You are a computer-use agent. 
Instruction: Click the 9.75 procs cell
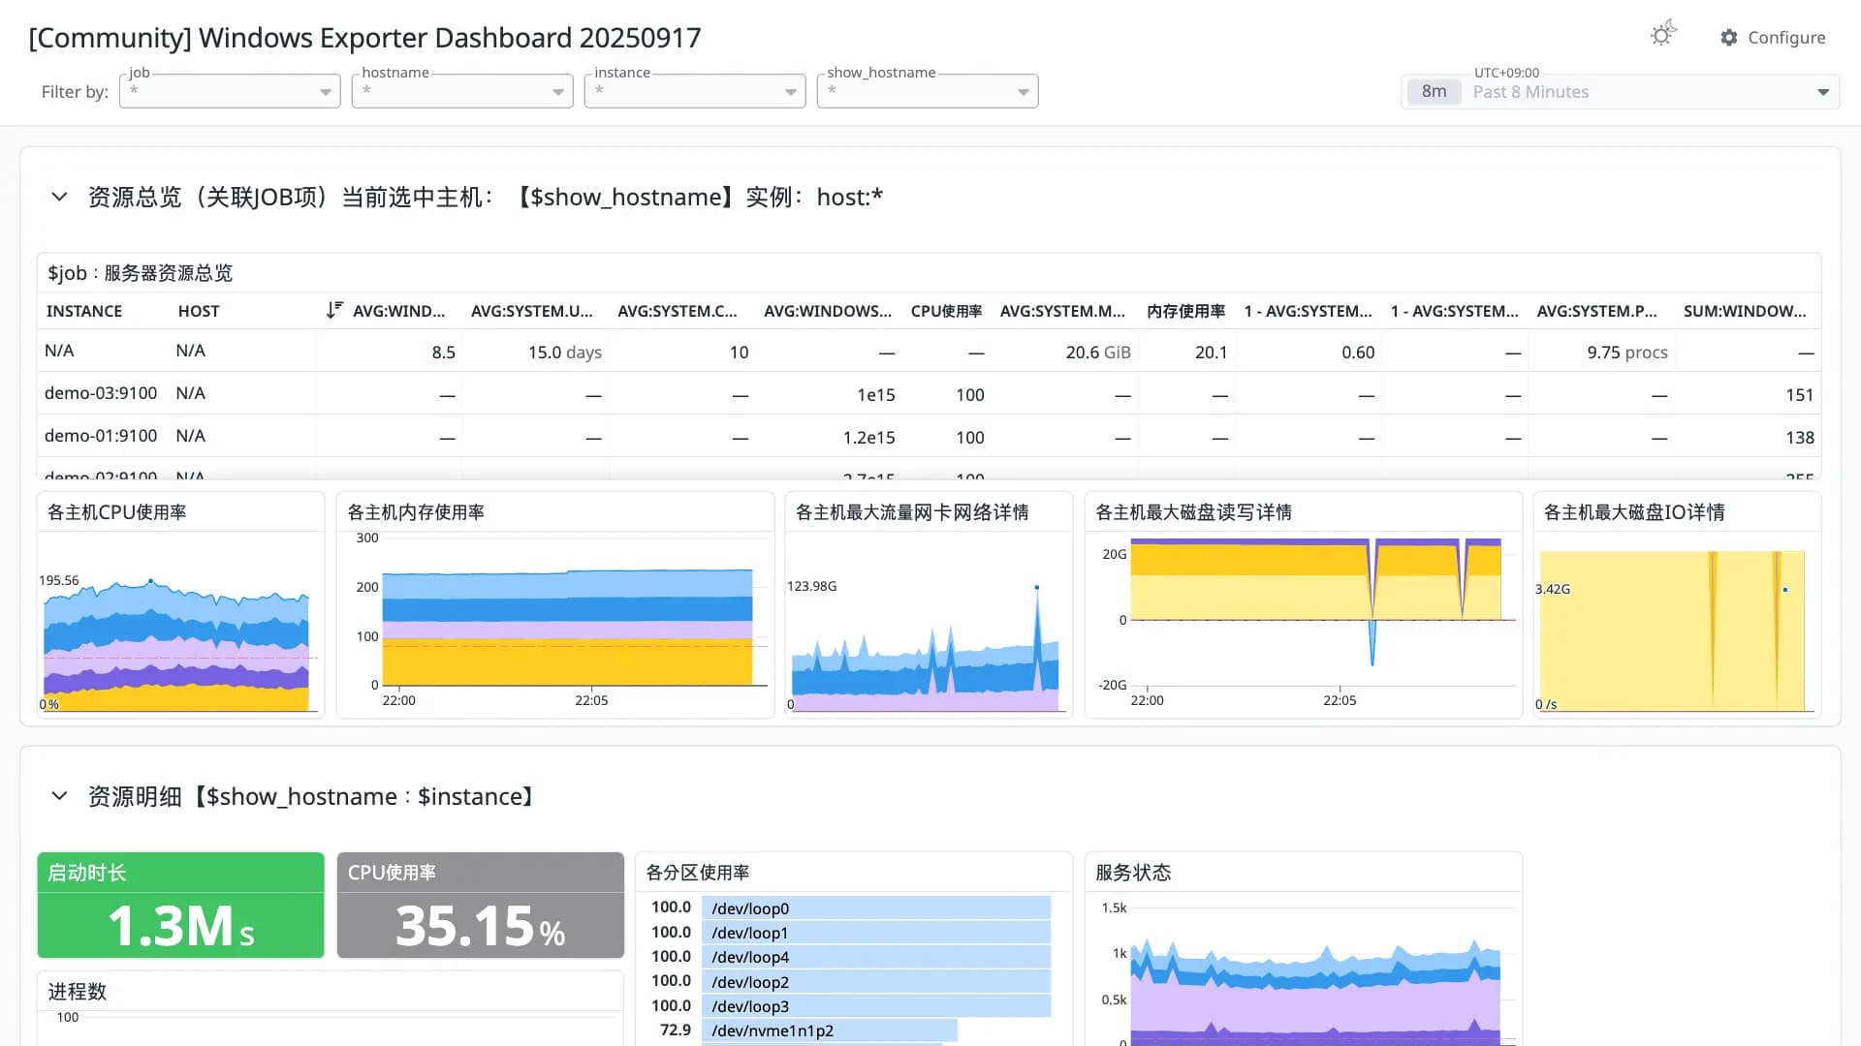[x=1626, y=353]
